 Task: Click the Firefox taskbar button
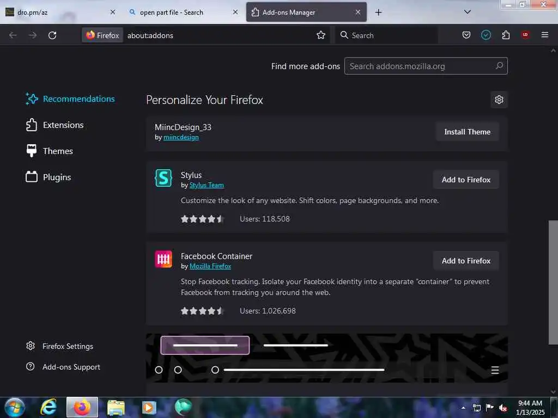[x=82, y=407]
